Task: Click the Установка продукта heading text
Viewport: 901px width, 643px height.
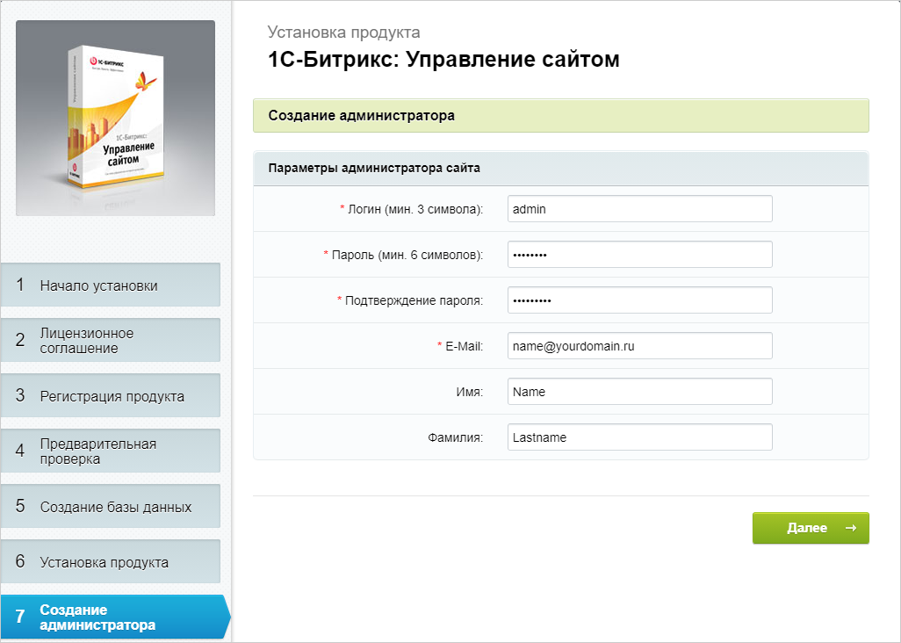Action: (343, 32)
